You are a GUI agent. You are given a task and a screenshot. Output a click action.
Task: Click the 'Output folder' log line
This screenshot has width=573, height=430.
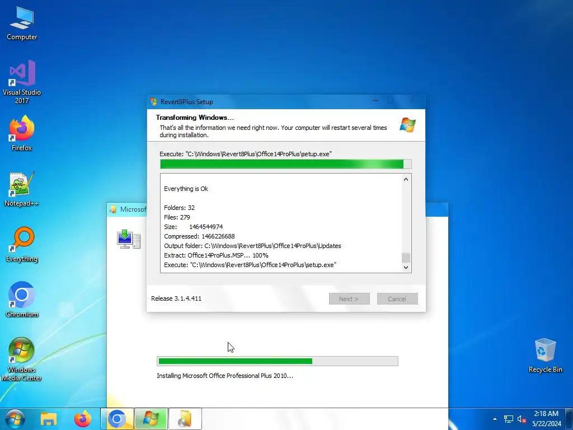pos(252,246)
